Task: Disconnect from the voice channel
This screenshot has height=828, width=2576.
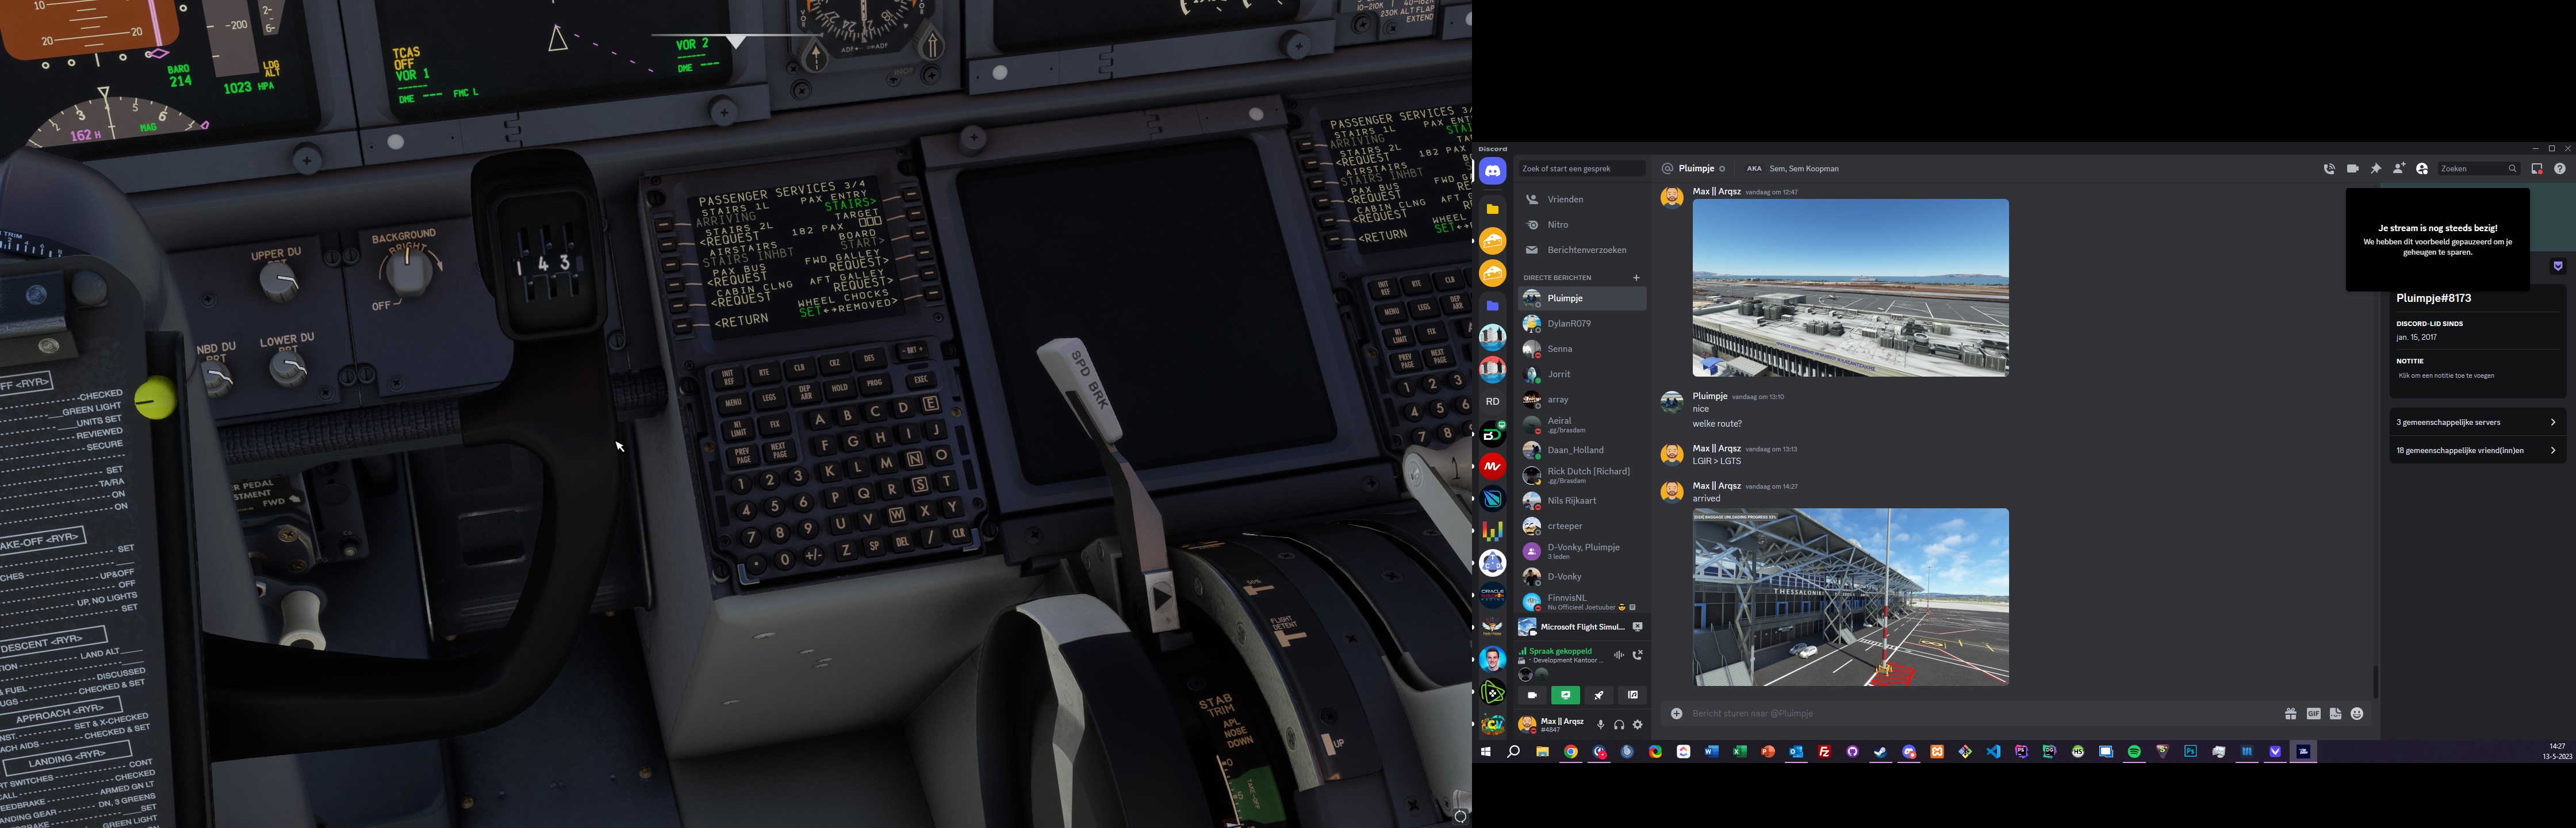Action: 1637,655
